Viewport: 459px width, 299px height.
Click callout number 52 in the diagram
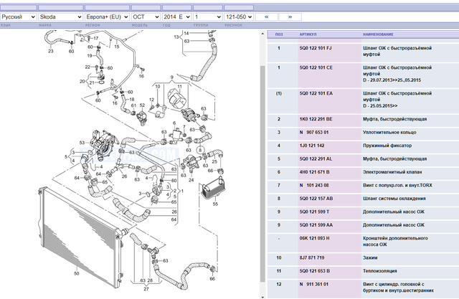click(142, 105)
